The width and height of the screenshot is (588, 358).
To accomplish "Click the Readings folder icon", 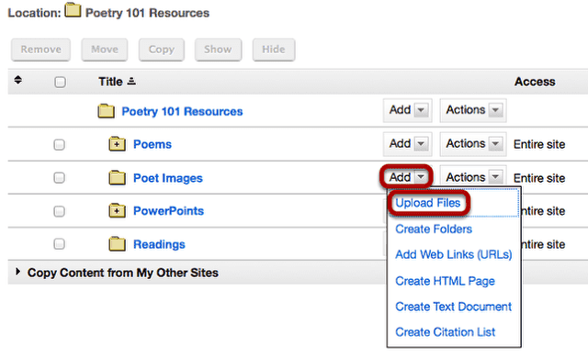I will pos(117,244).
